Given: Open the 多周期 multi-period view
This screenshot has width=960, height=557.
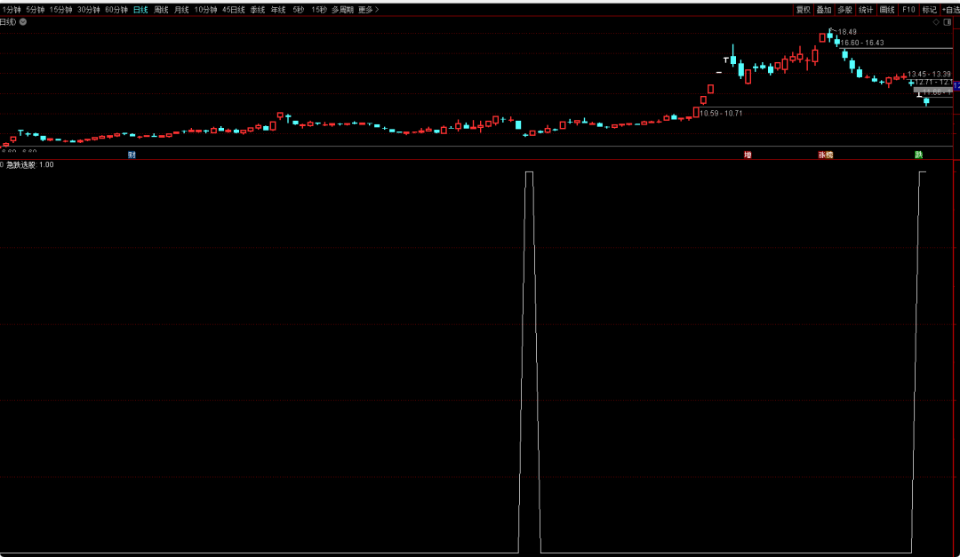Looking at the screenshot, I should (x=343, y=10).
